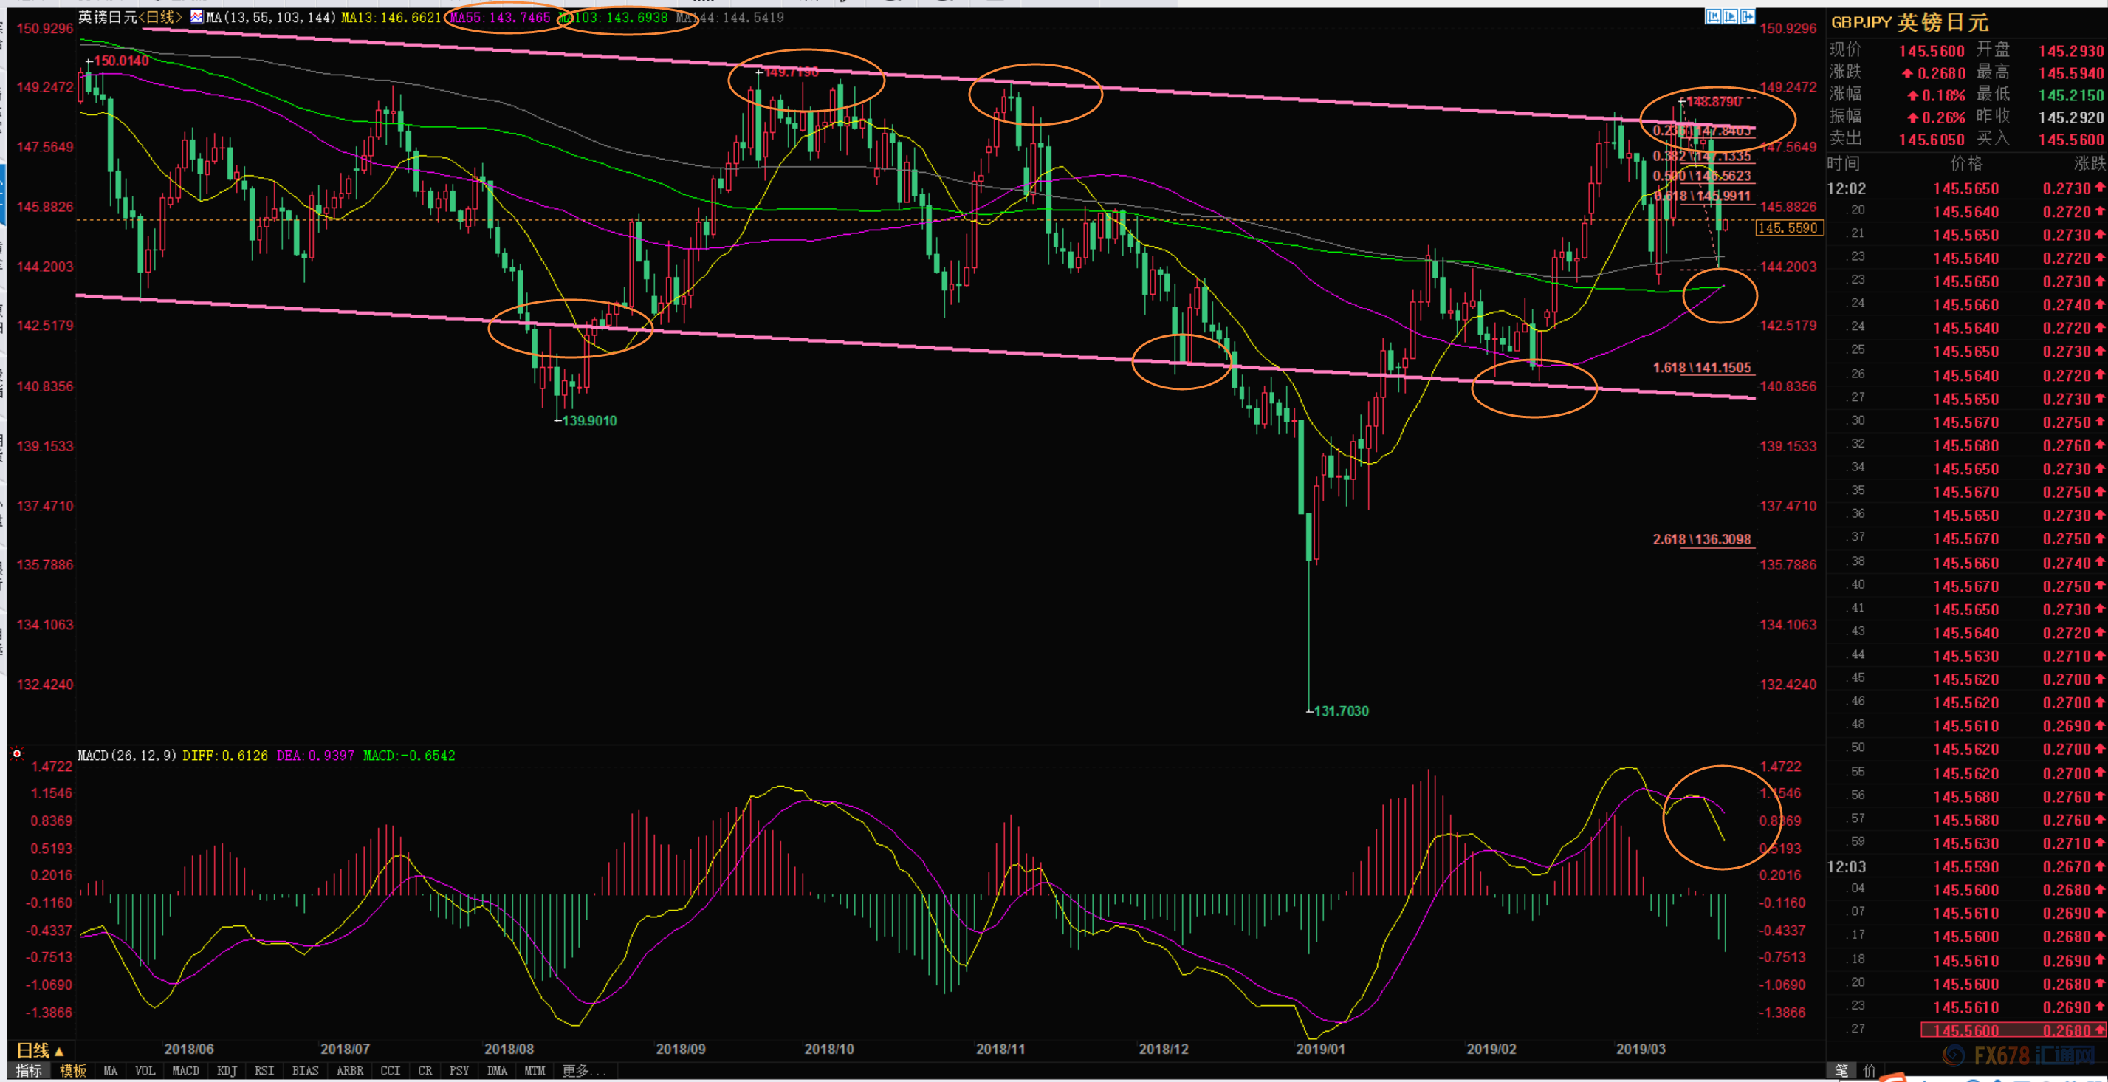Click the current price tag 145.5590
The image size is (2108, 1082).
point(1789,228)
